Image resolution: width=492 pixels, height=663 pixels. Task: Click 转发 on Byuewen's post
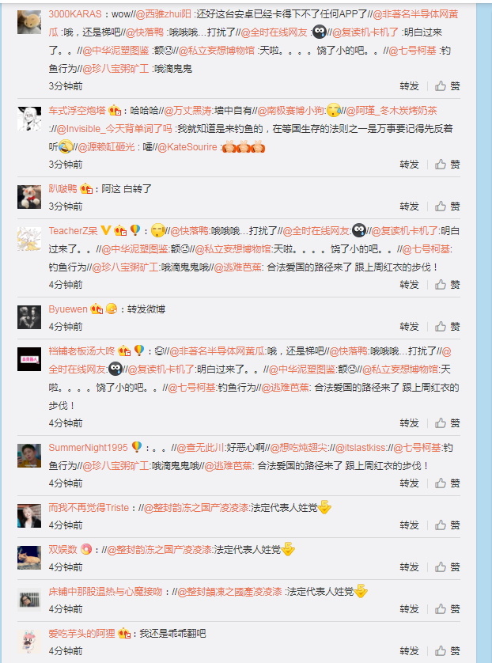[x=409, y=327]
